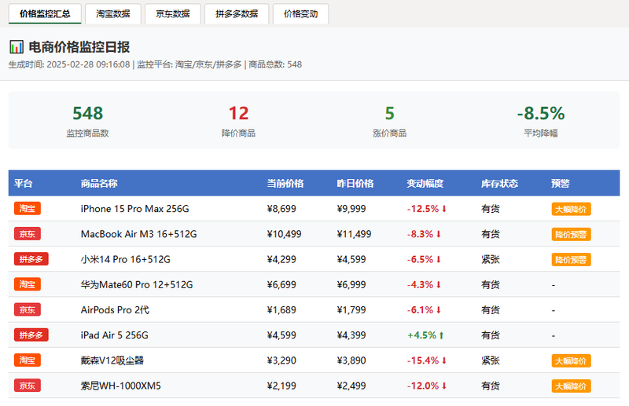The height and width of the screenshot is (406, 629).
Task: Select the 小米14 Pro 16+512G name
Action: pos(126,259)
